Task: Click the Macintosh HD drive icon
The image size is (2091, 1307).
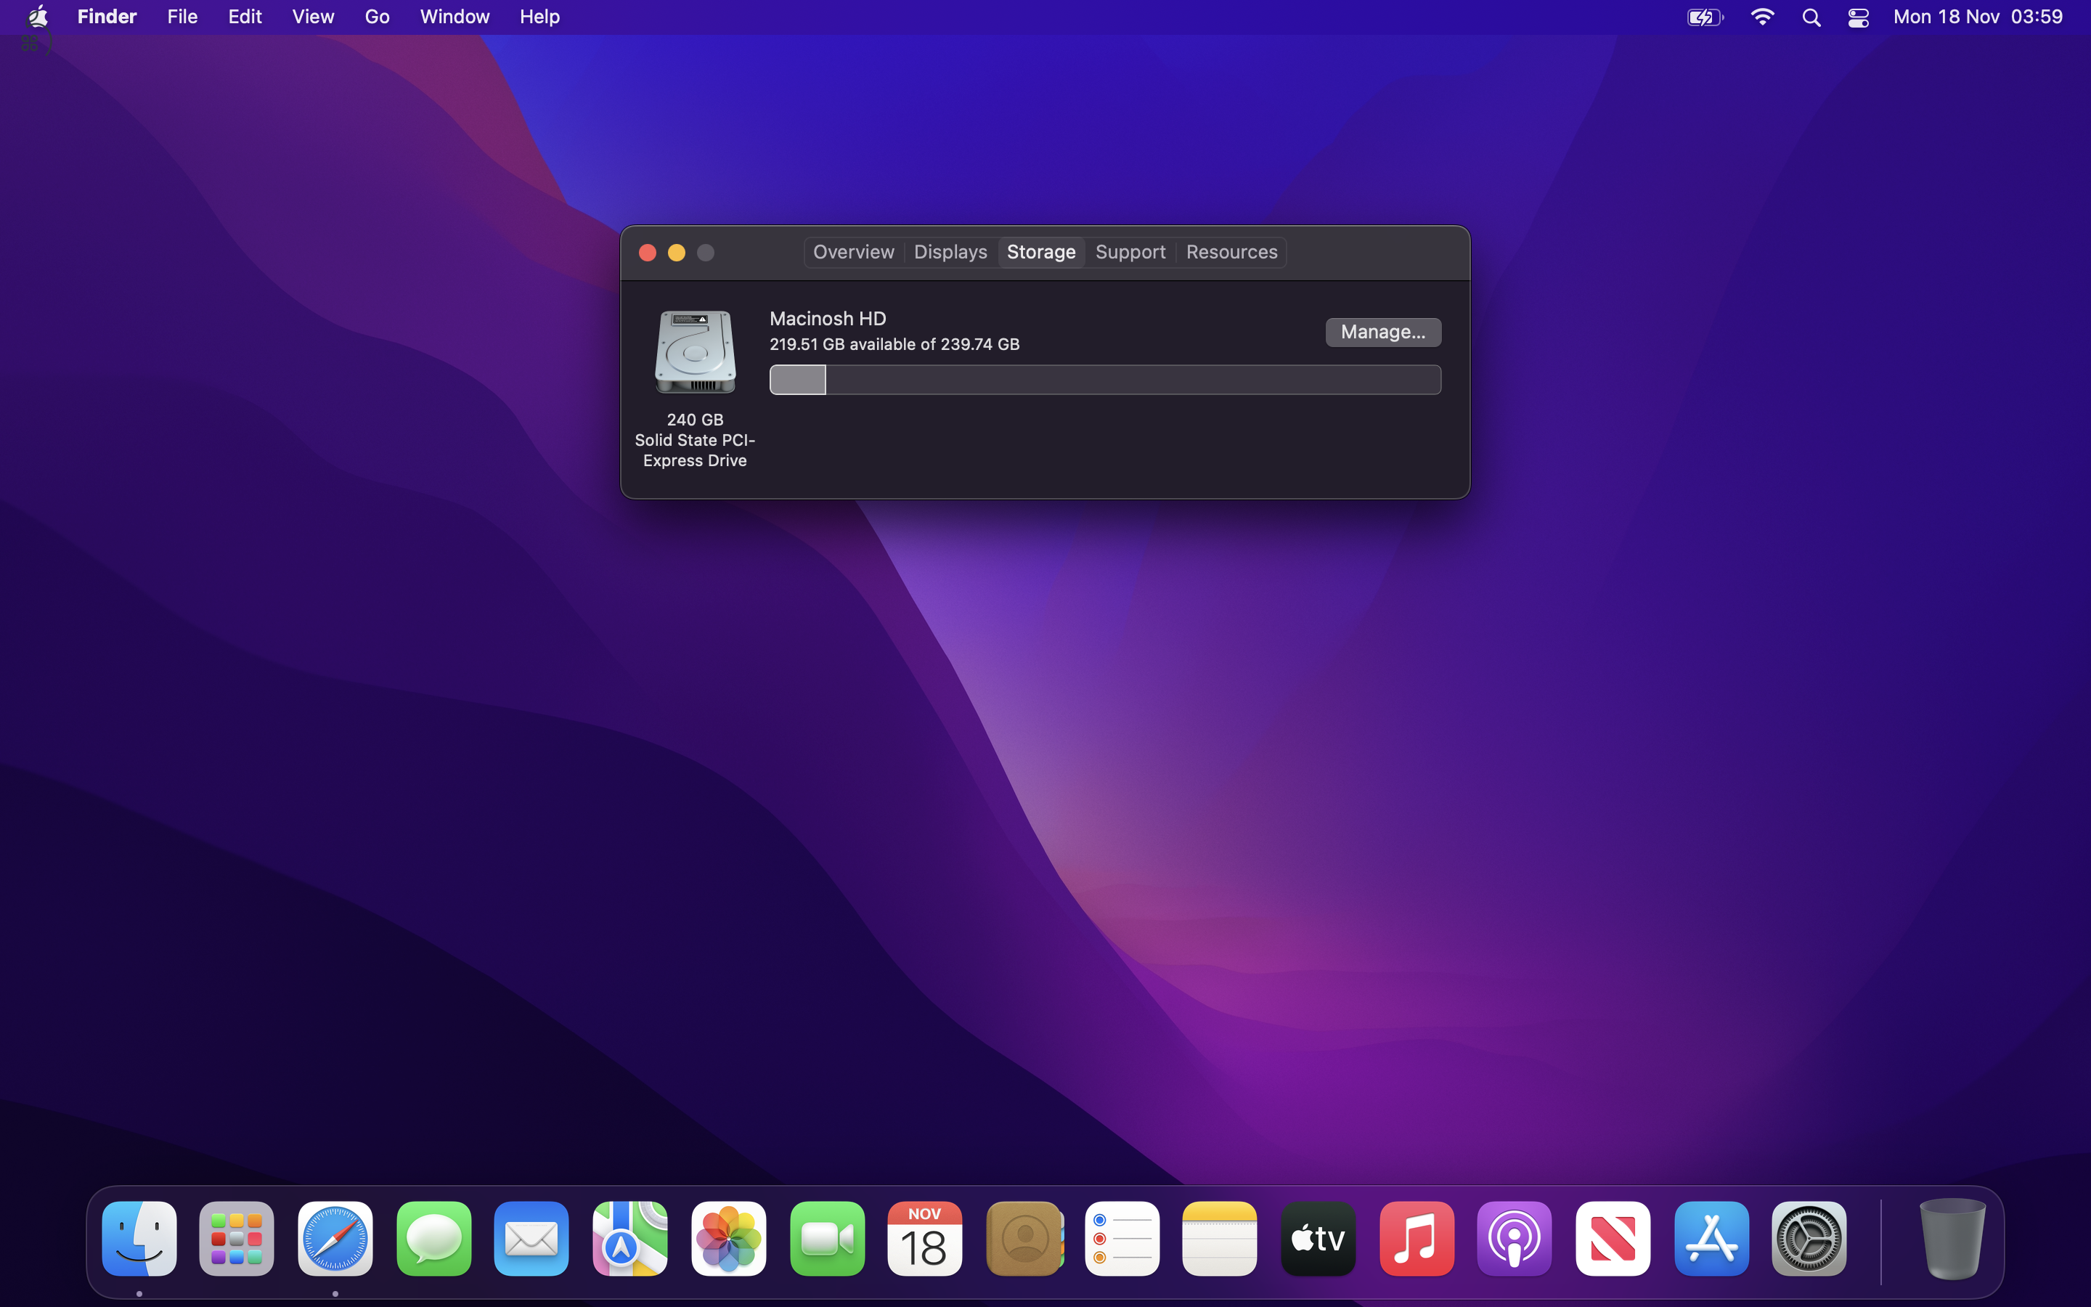Action: tap(695, 352)
